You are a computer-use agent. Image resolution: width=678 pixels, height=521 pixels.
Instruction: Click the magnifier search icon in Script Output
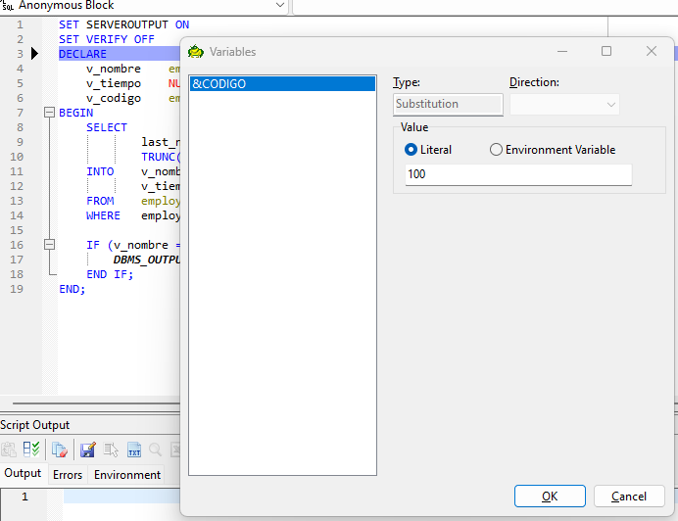(156, 450)
